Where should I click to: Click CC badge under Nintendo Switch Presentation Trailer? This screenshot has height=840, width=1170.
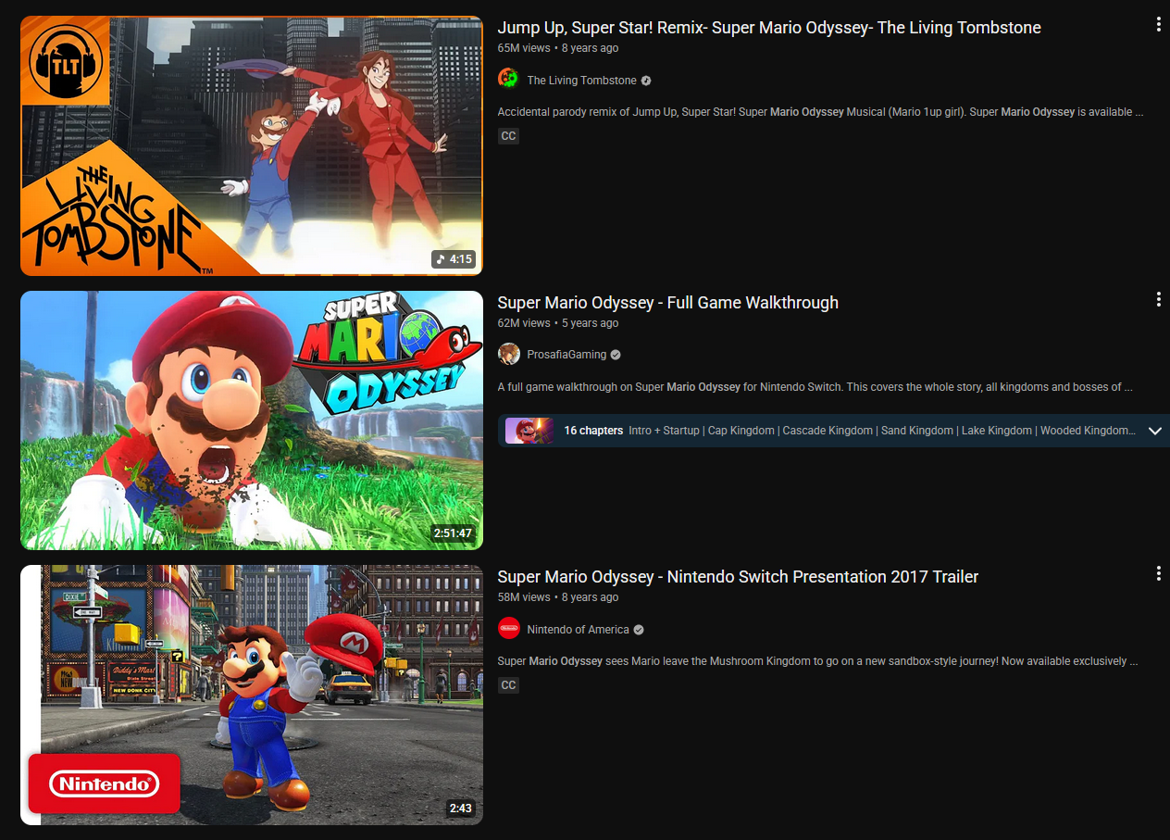tap(508, 685)
